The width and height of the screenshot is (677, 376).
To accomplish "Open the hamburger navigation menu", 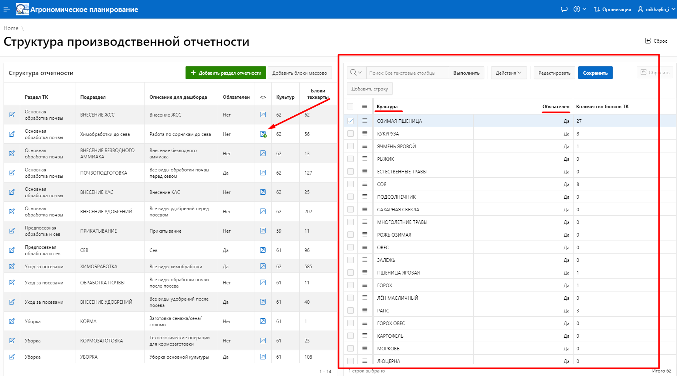I will (x=6, y=9).
